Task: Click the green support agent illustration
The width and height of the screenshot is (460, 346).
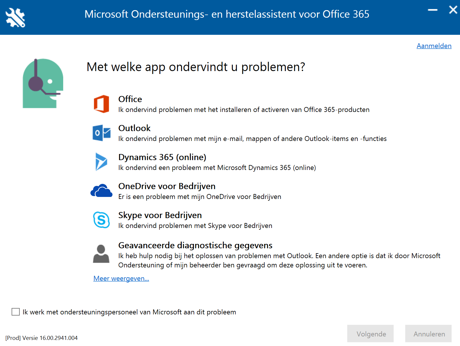Action: click(x=43, y=83)
